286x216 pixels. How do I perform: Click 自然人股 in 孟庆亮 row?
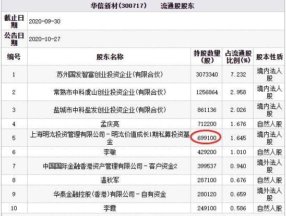pyautogui.click(x=269, y=124)
